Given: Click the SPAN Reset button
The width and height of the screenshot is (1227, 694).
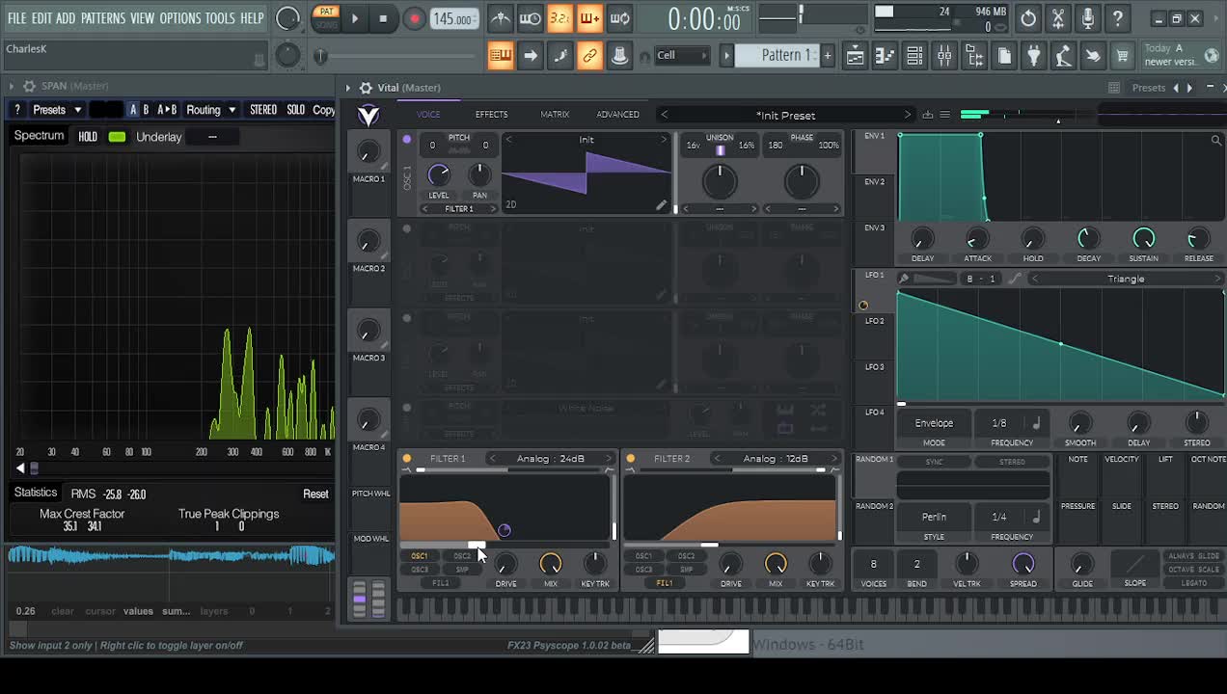Looking at the screenshot, I should [315, 494].
